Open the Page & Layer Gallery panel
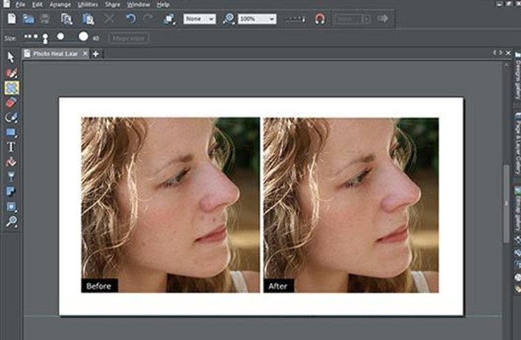 pyautogui.click(x=516, y=143)
